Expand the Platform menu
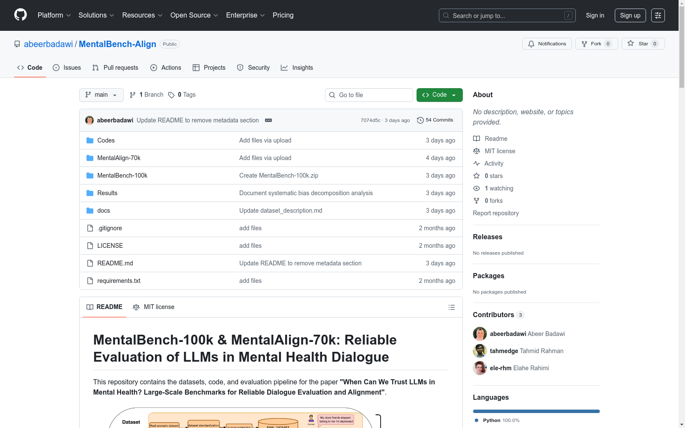 click(54, 15)
